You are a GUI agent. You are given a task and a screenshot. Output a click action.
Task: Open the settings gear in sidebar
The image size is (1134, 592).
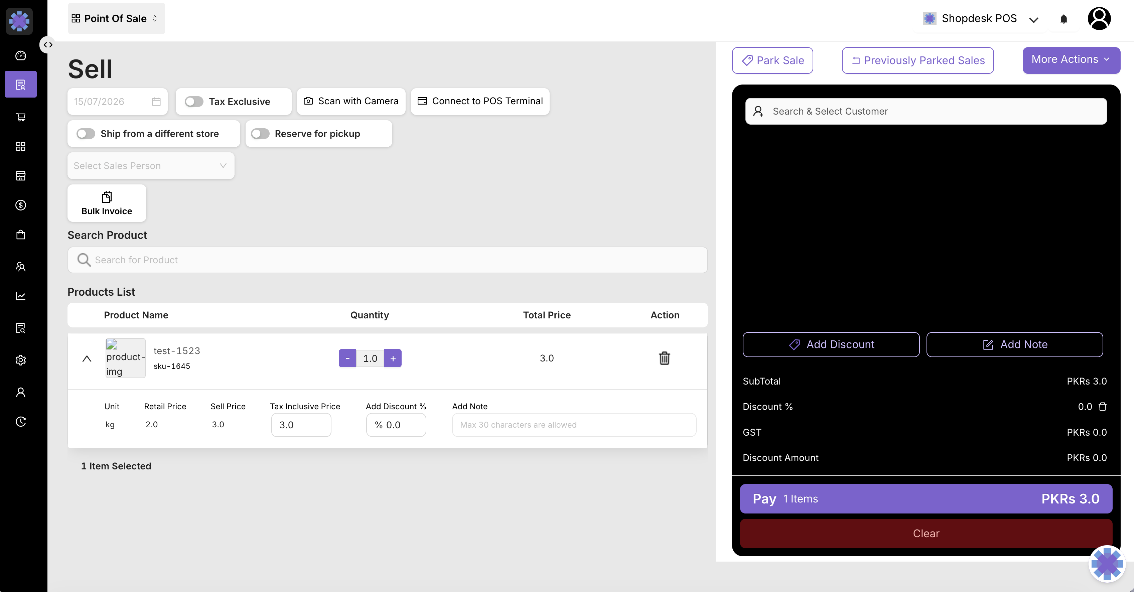tap(21, 360)
